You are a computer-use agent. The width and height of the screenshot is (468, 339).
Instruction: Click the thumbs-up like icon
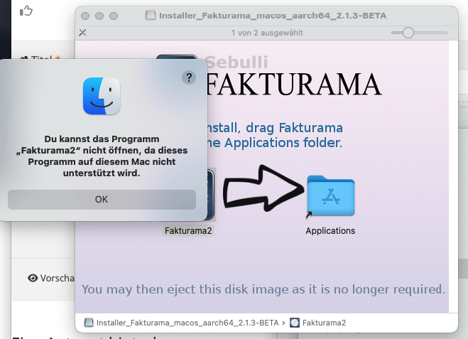(26, 11)
